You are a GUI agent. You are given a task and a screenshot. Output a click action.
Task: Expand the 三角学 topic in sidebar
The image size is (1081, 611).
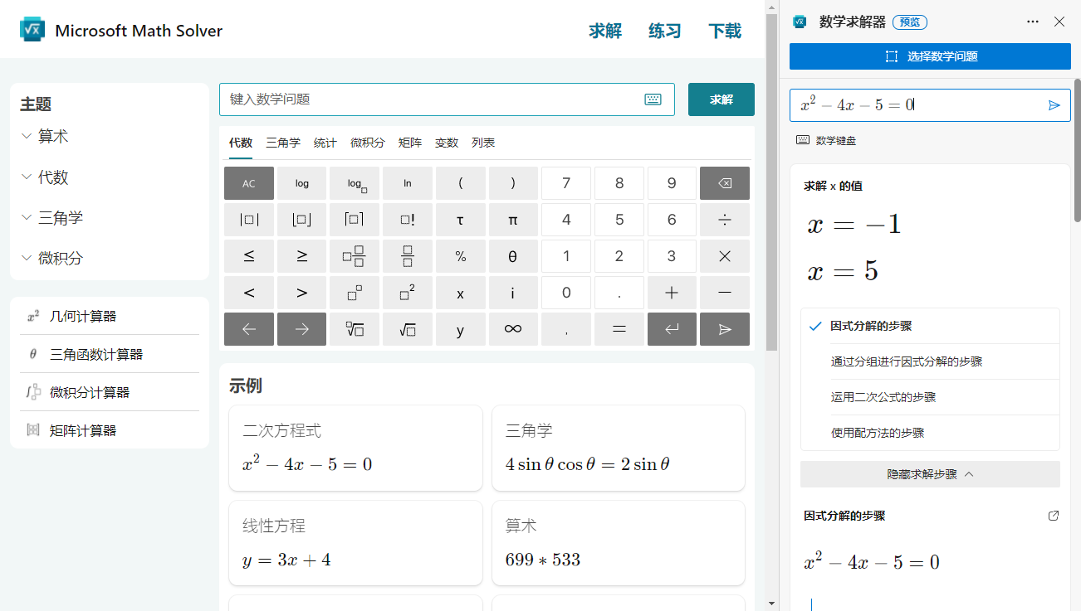click(x=52, y=218)
